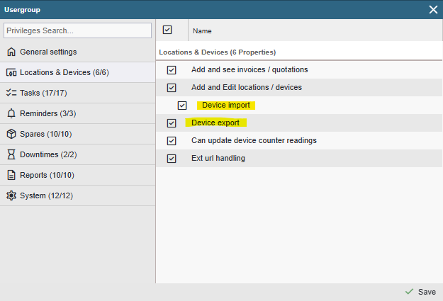Uncheck Can update device counter readings
The image size is (443, 301).
172,141
